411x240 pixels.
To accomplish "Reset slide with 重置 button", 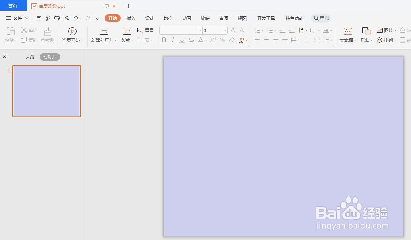I will pos(146,30).
